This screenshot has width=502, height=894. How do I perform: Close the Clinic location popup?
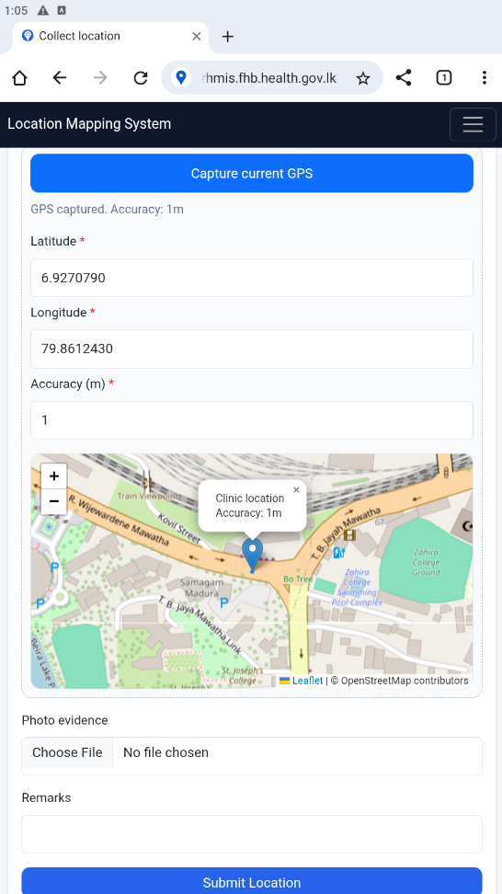tap(296, 489)
